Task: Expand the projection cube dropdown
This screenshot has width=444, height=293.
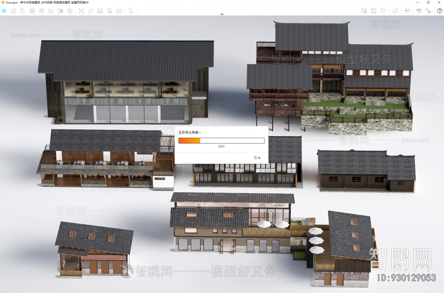Action: pos(389,11)
